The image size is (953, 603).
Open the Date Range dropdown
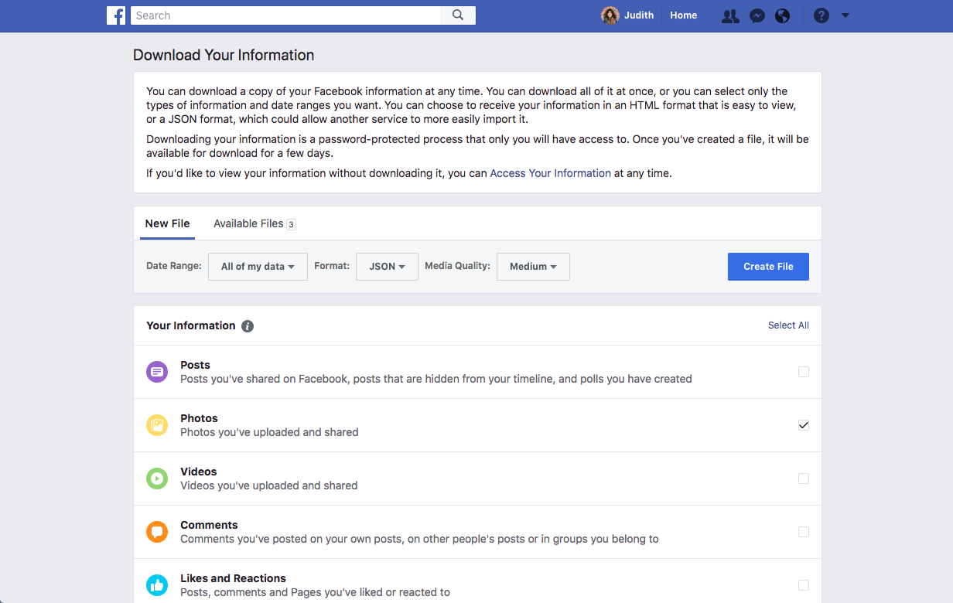coord(258,267)
